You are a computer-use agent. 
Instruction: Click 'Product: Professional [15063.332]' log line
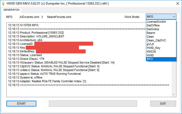click(x=36, y=33)
